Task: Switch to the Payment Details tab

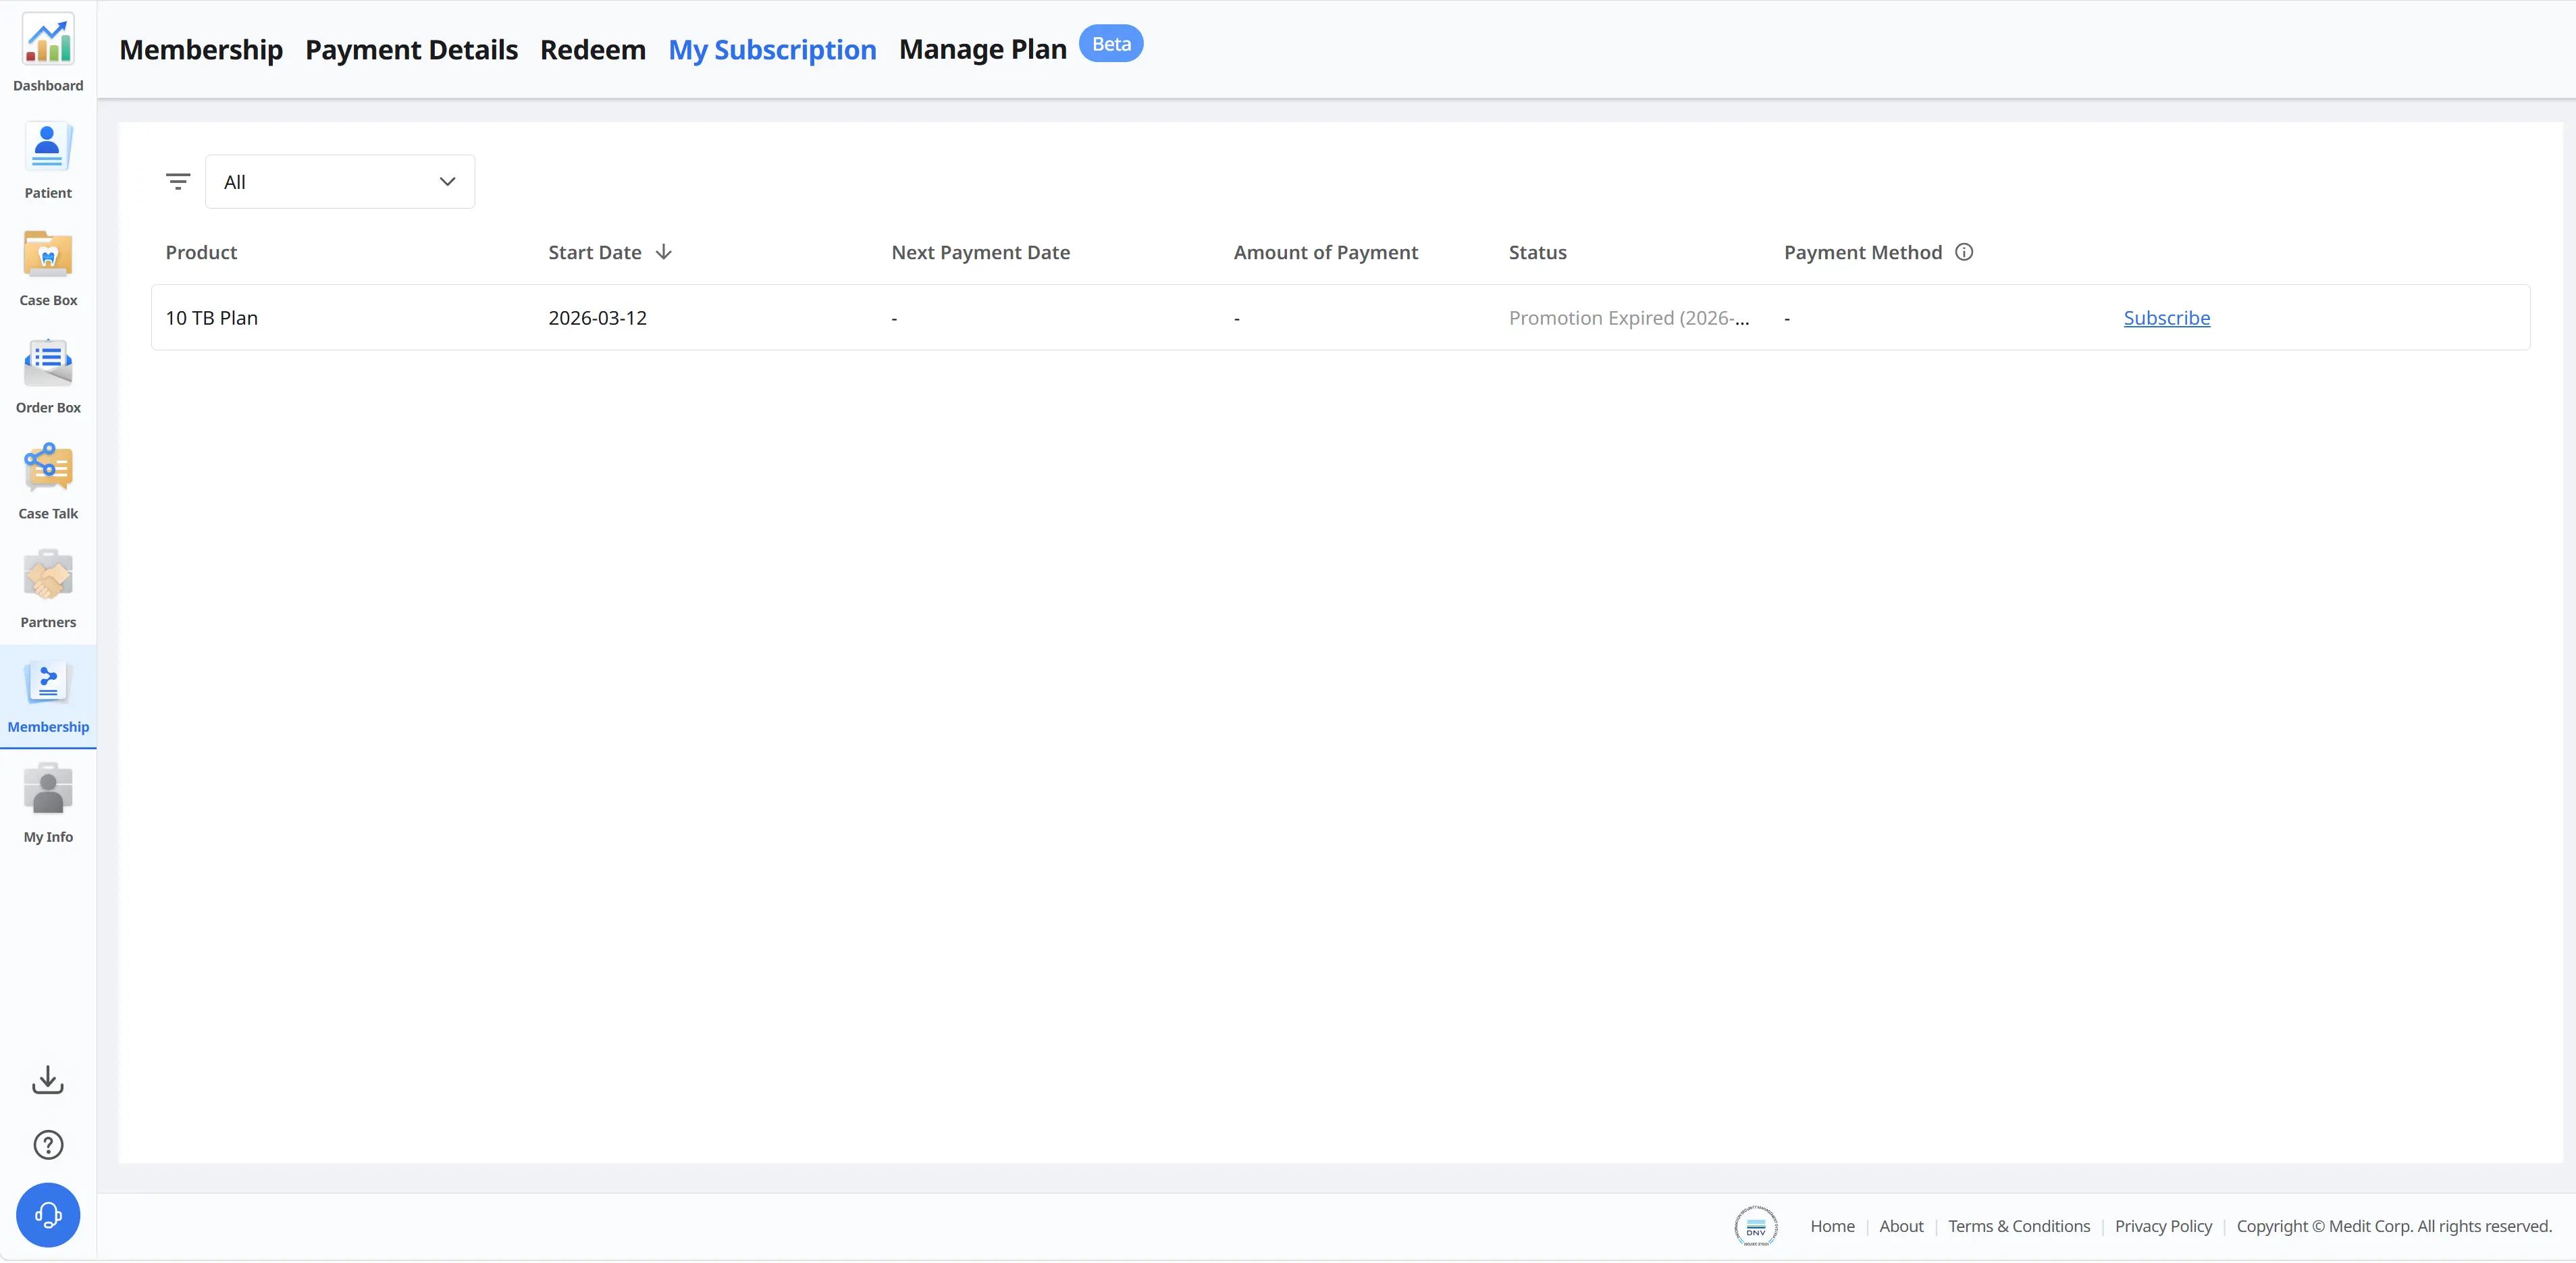Action: coord(411,50)
